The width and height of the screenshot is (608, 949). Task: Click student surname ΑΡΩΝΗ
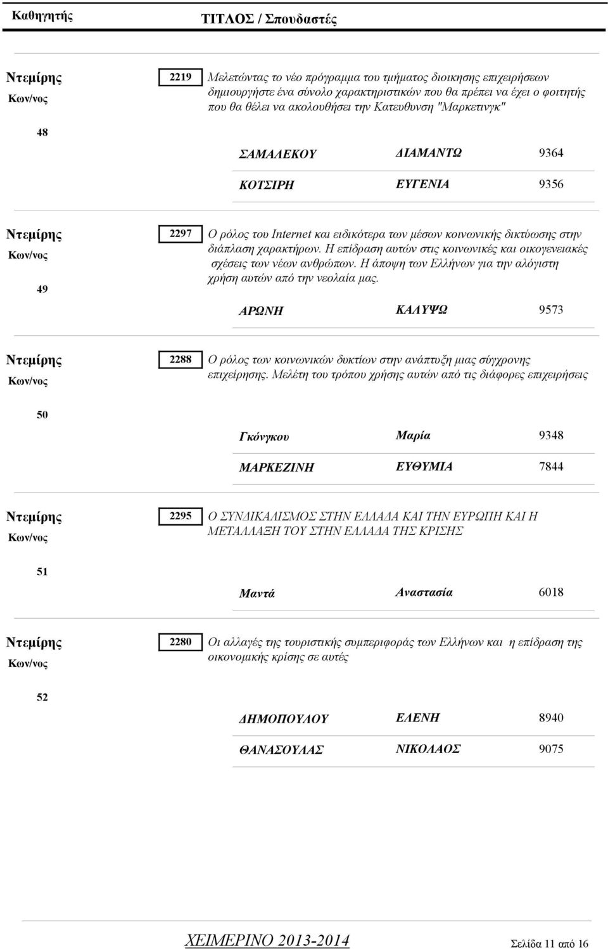coord(261,311)
